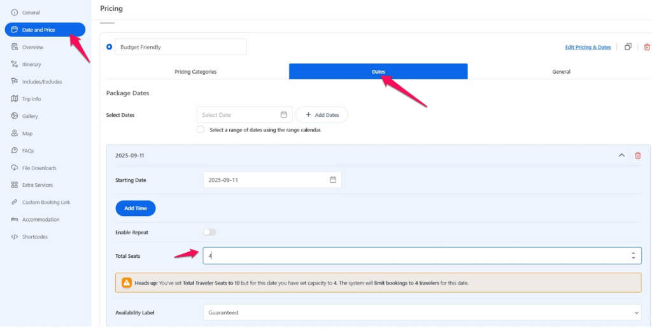Click the red trash icon beside Edit Pricing
This screenshot has height=329, width=652.
647,47
